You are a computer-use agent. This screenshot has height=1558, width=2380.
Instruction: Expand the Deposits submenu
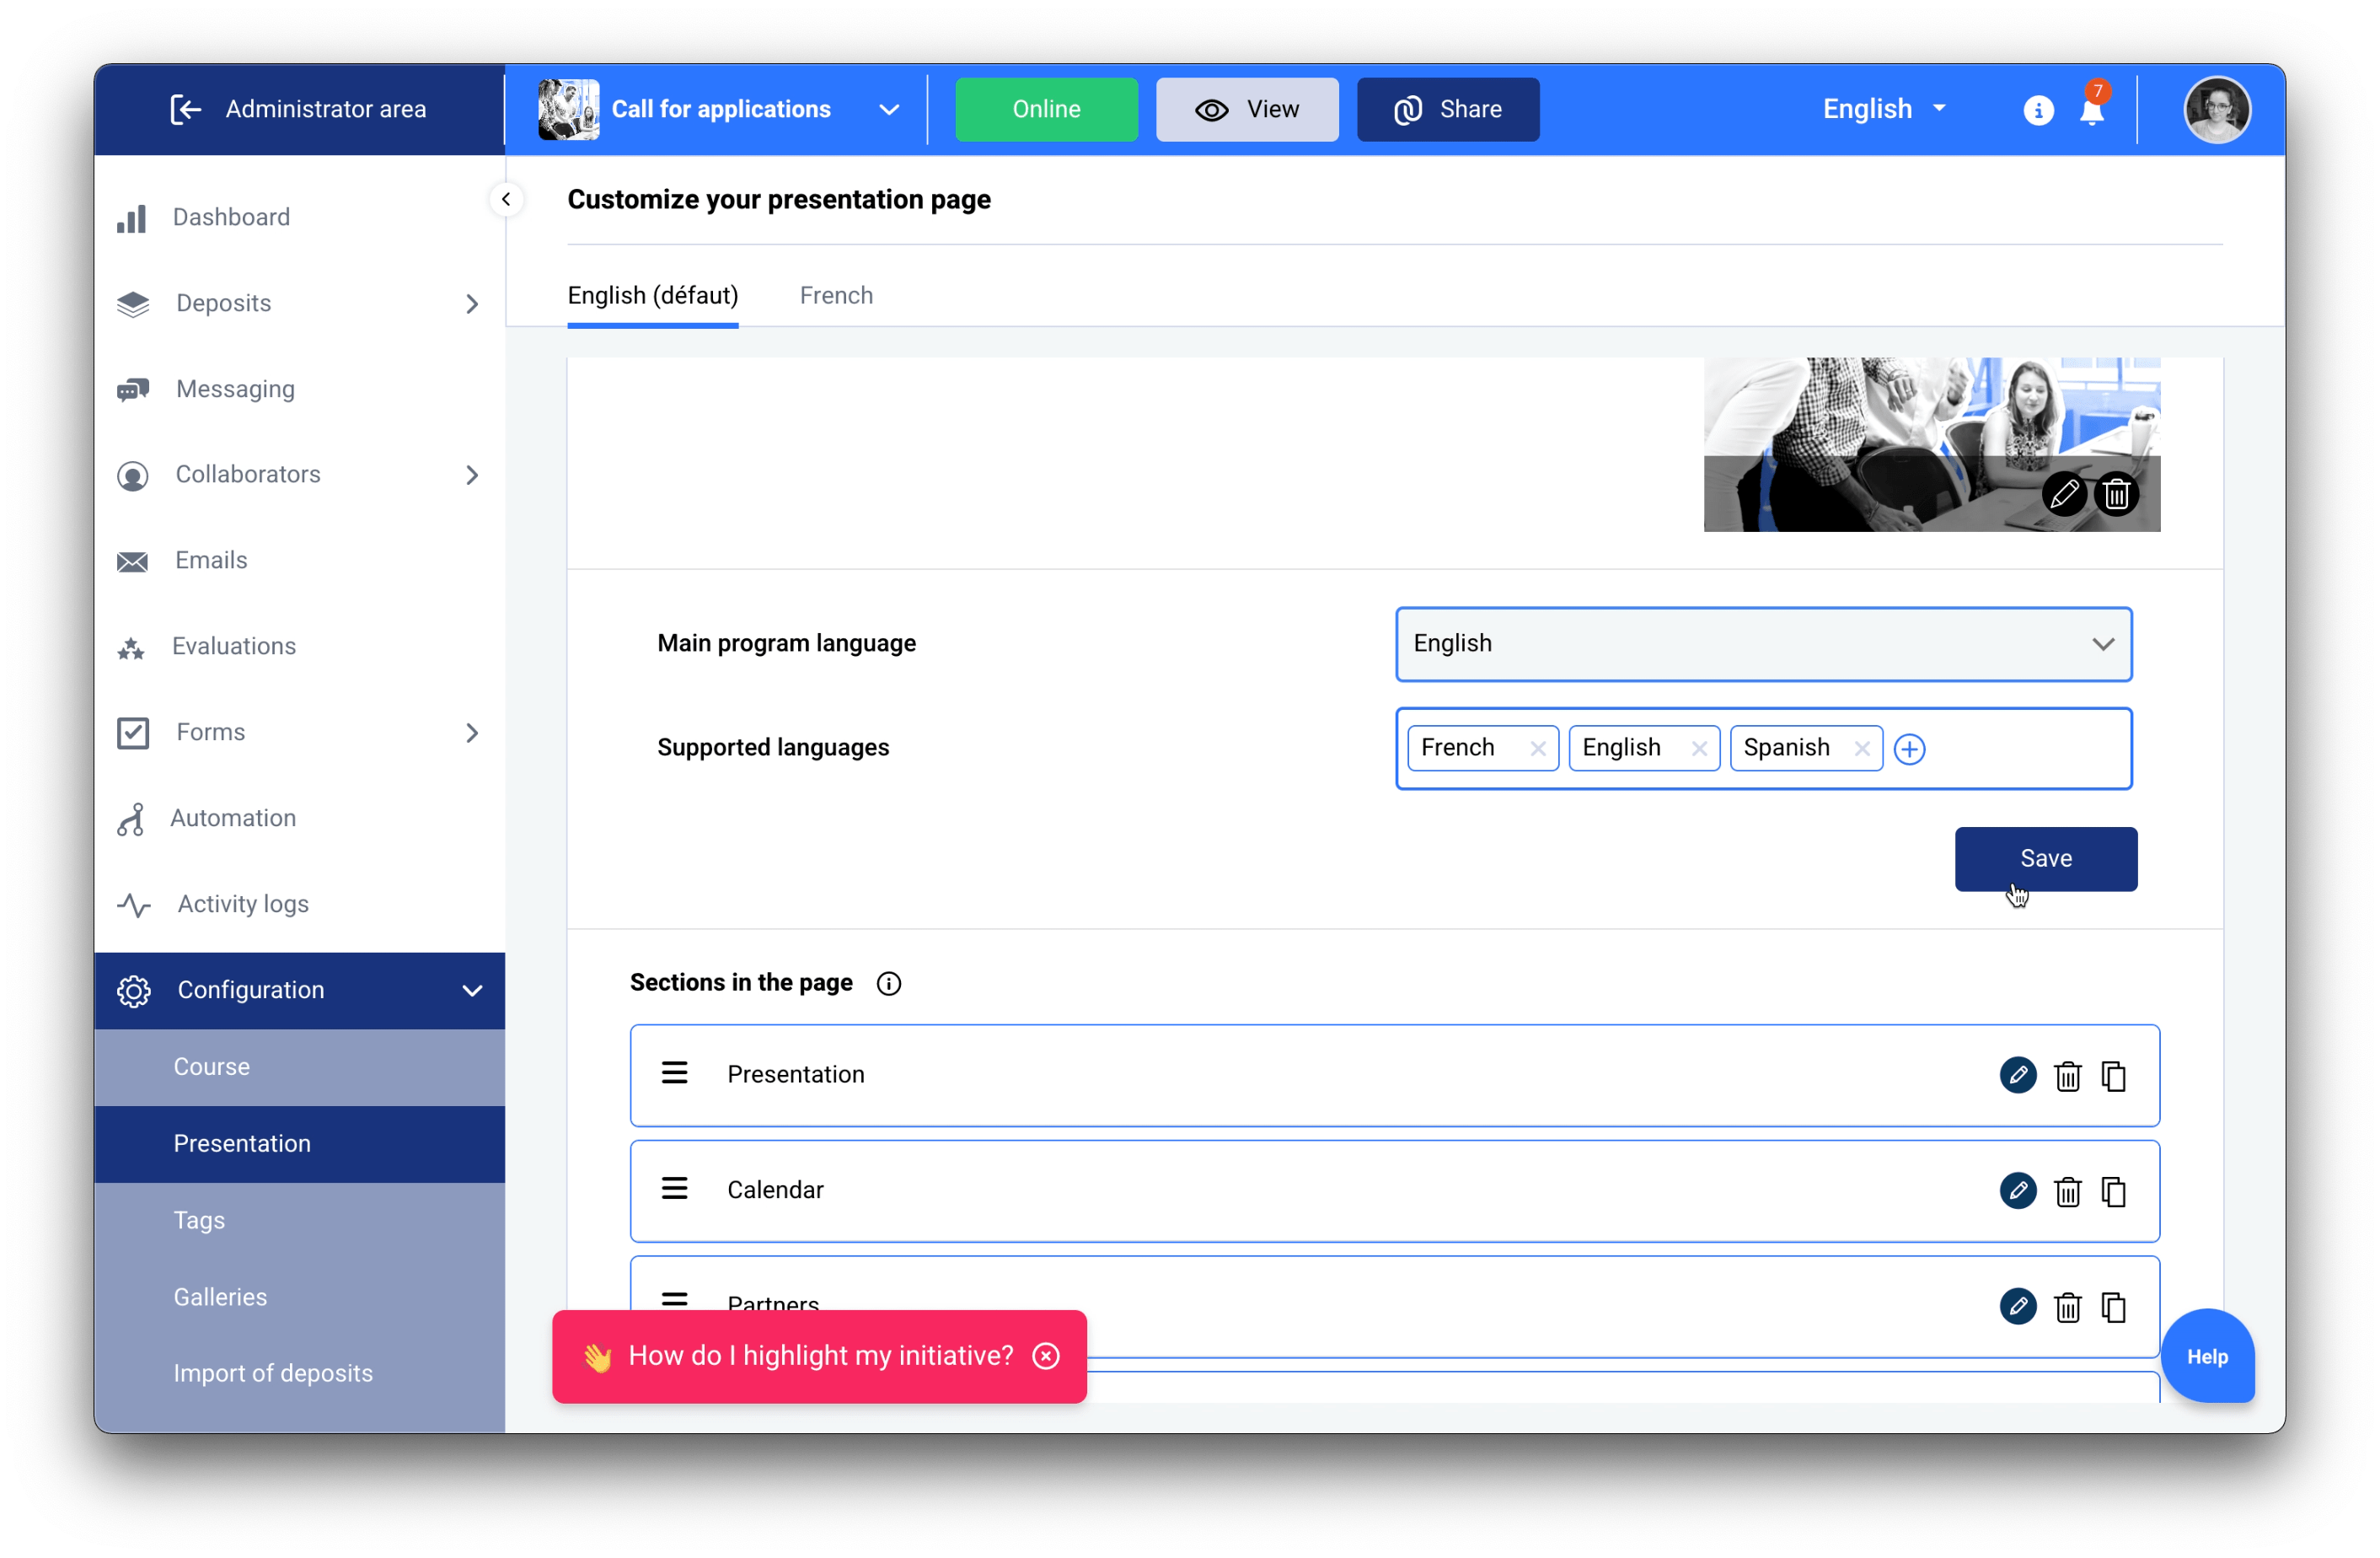tap(472, 304)
